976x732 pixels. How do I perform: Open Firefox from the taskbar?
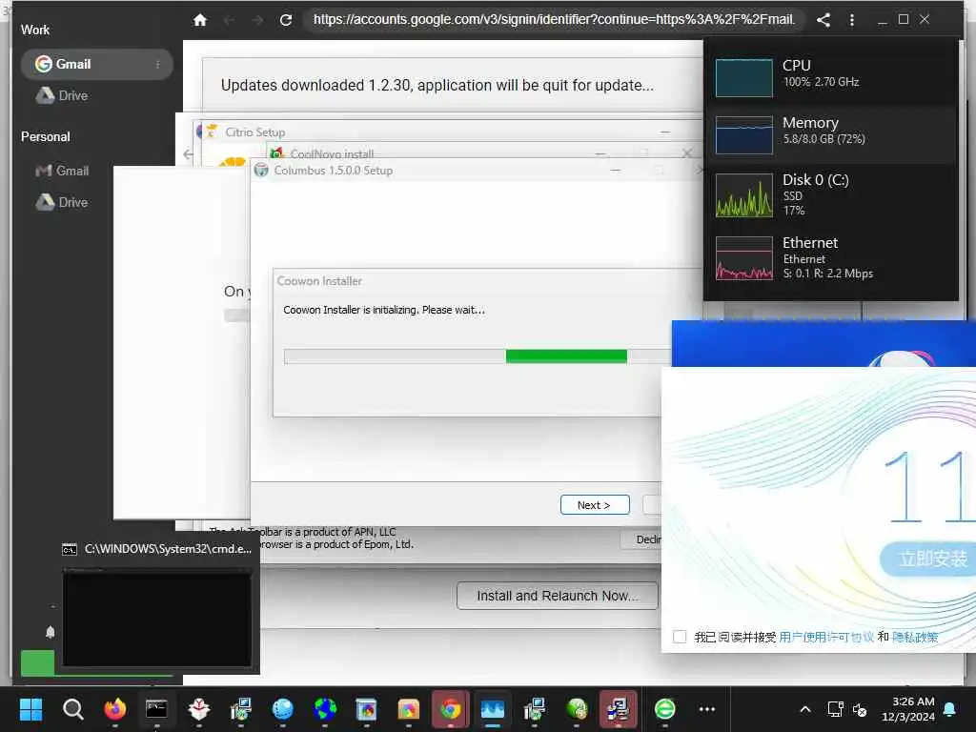114,709
